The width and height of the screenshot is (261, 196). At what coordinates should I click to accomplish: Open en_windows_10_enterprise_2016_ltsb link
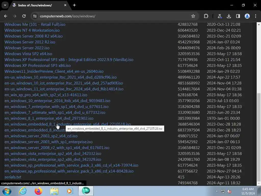pos(57,101)
